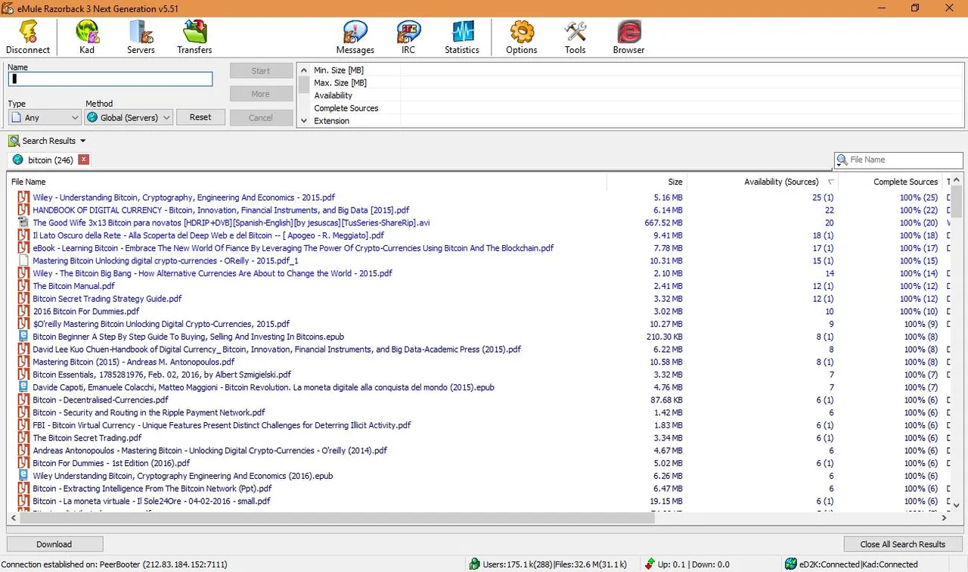Open the Tools menu icon
This screenshot has width=968, height=572.
576,36
